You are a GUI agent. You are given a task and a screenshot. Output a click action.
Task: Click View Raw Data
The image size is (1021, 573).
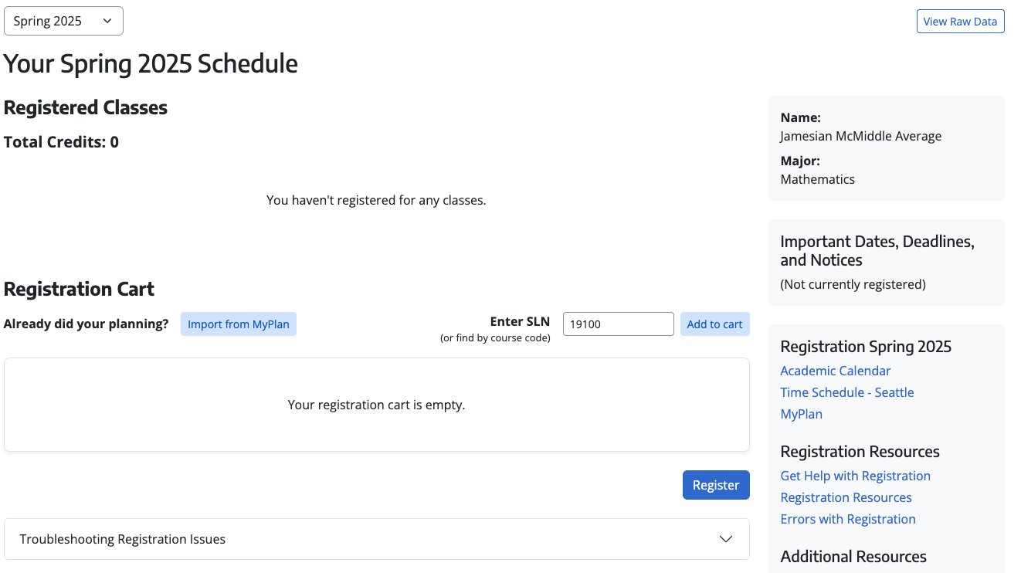960,21
